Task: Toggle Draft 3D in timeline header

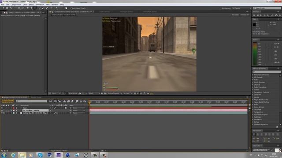Action: [x=59, y=101]
